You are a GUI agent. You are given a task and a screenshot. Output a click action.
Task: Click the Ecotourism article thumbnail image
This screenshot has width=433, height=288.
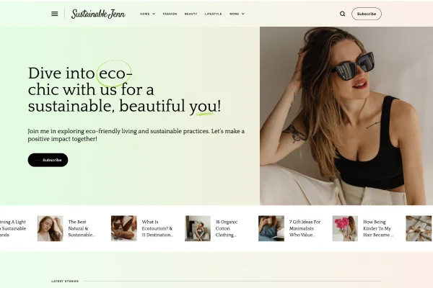point(124,228)
